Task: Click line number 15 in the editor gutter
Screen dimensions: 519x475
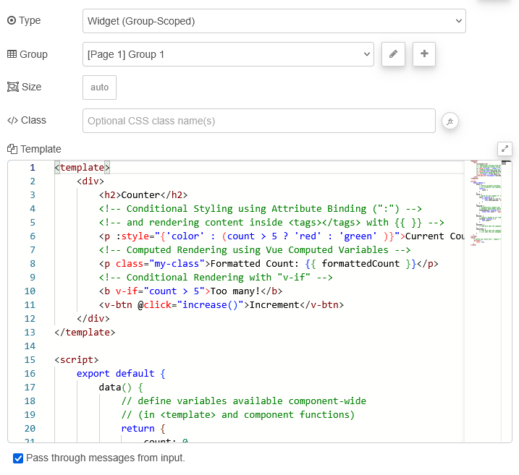Action: point(29,359)
